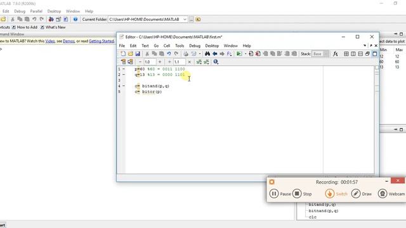Open Simulink icon in MATLAB main toolbar
This screenshot has height=228, width=406.
tap(51, 20)
